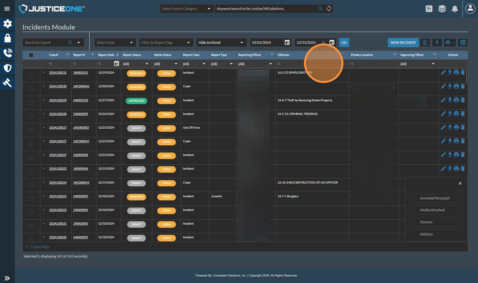This screenshot has width=478, height=283.
Task: Click the lock icon in sidebar
Action: point(7,38)
